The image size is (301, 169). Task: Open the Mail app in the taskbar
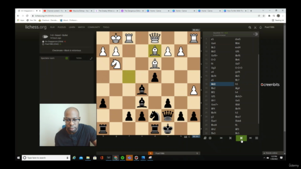click(81, 158)
